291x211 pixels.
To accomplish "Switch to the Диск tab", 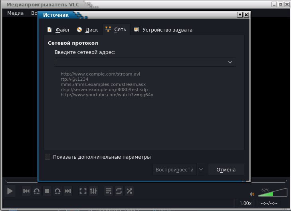I will [x=87, y=30].
